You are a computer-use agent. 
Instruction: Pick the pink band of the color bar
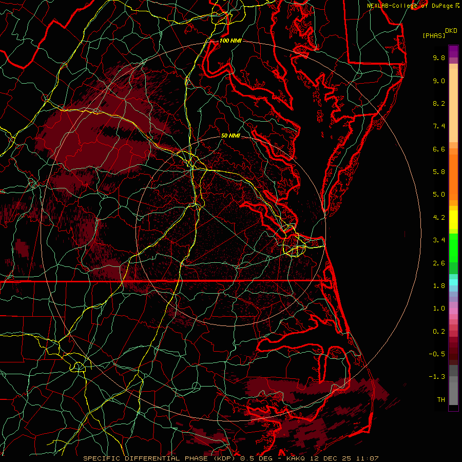pyautogui.click(x=453, y=311)
